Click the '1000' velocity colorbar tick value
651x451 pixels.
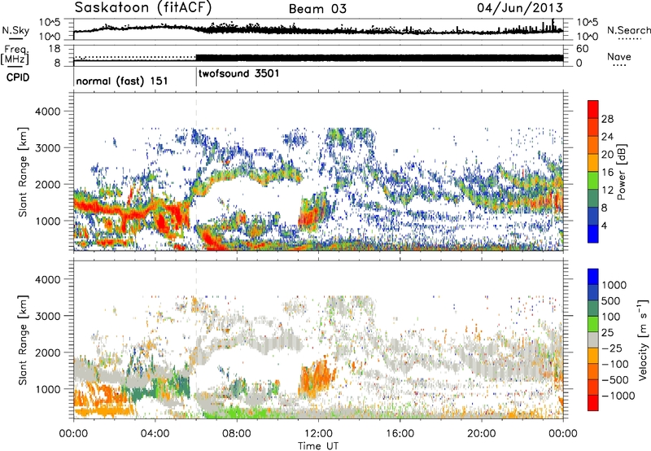pos(614,285)
